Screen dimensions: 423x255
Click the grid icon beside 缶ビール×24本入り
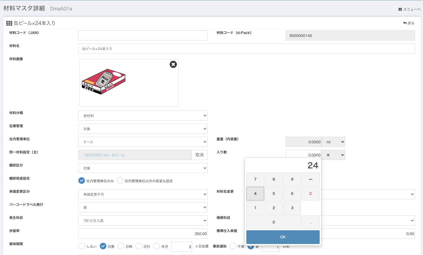9,23
